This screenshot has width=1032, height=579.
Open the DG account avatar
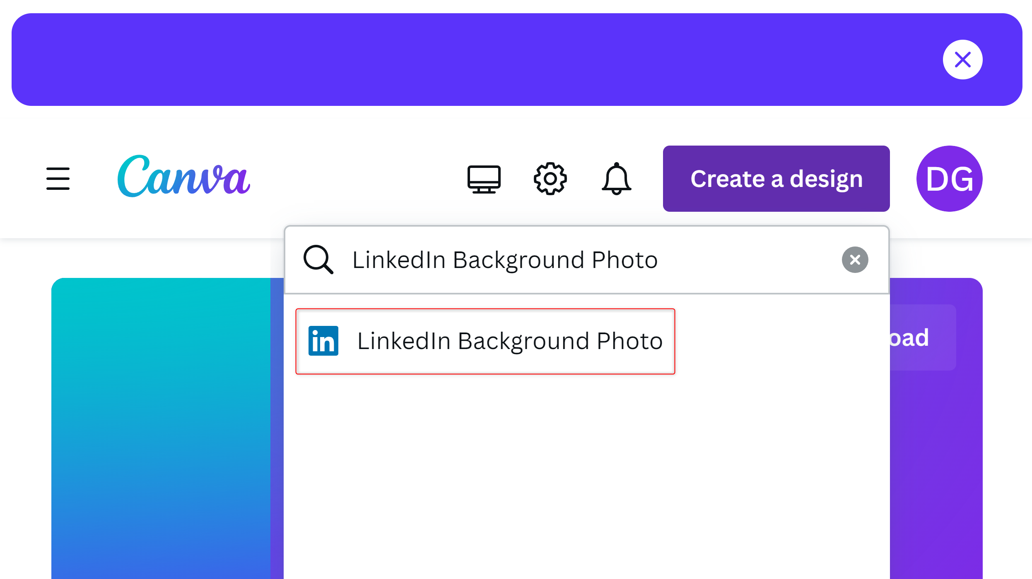click(x=949, y=179)
